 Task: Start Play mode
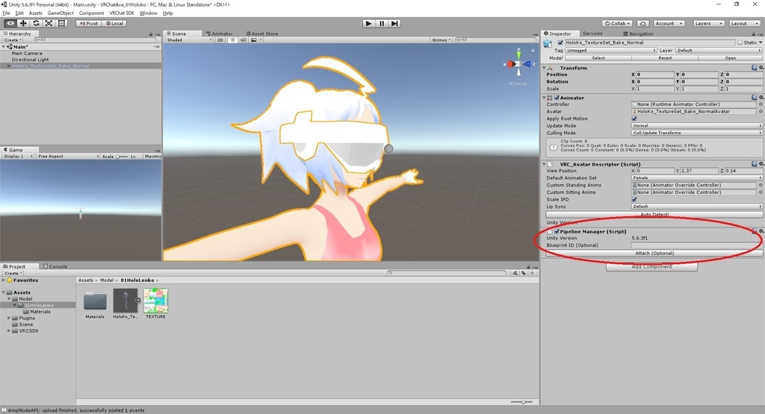tap(369, 23)
